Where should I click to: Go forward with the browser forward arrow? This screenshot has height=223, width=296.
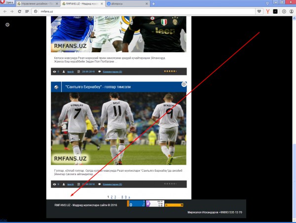pos(12,11)
